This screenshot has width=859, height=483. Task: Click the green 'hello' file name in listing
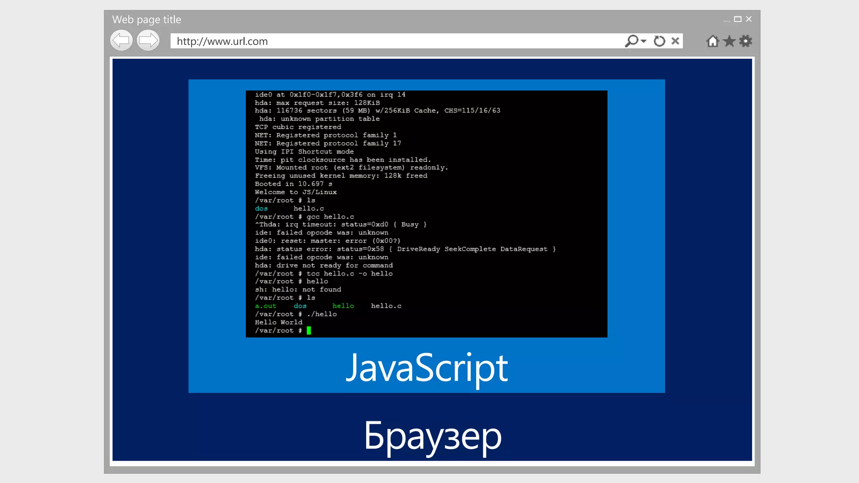coord(343,306)
